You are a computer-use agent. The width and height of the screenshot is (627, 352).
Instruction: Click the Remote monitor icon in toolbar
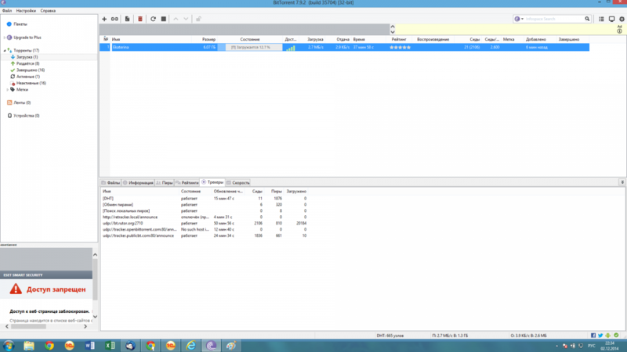click(x=612, y=19)
